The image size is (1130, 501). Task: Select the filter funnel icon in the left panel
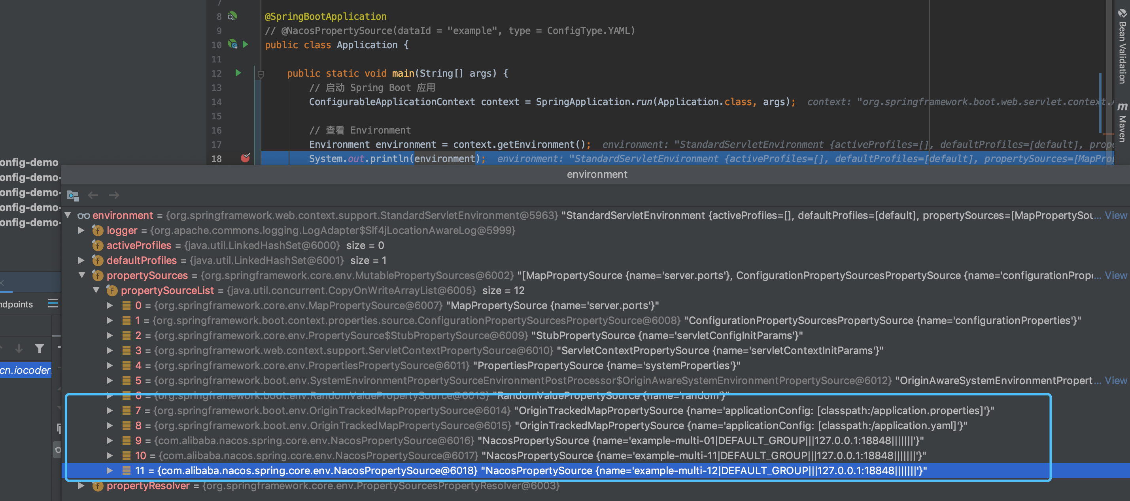tap(40, 348)
